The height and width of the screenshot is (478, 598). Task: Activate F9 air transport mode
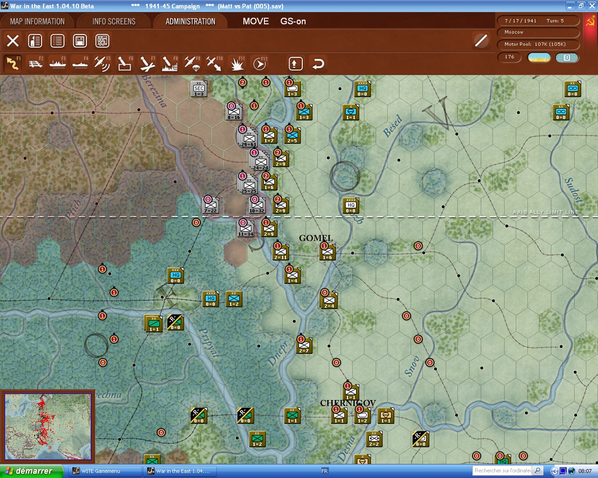point(192,63)
